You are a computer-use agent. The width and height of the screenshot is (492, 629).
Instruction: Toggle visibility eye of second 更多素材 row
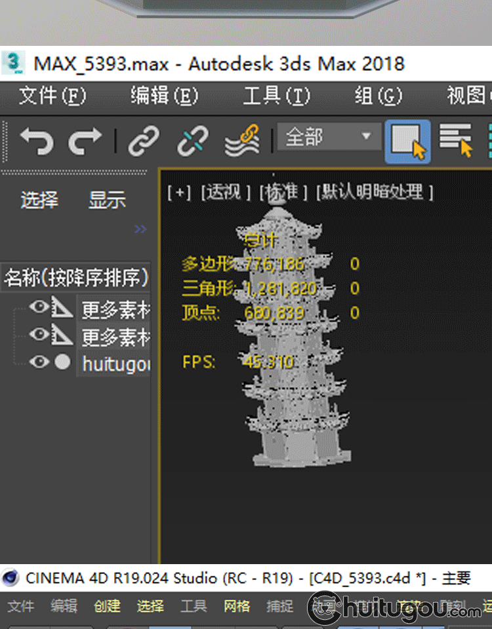(x=39, y=334)
